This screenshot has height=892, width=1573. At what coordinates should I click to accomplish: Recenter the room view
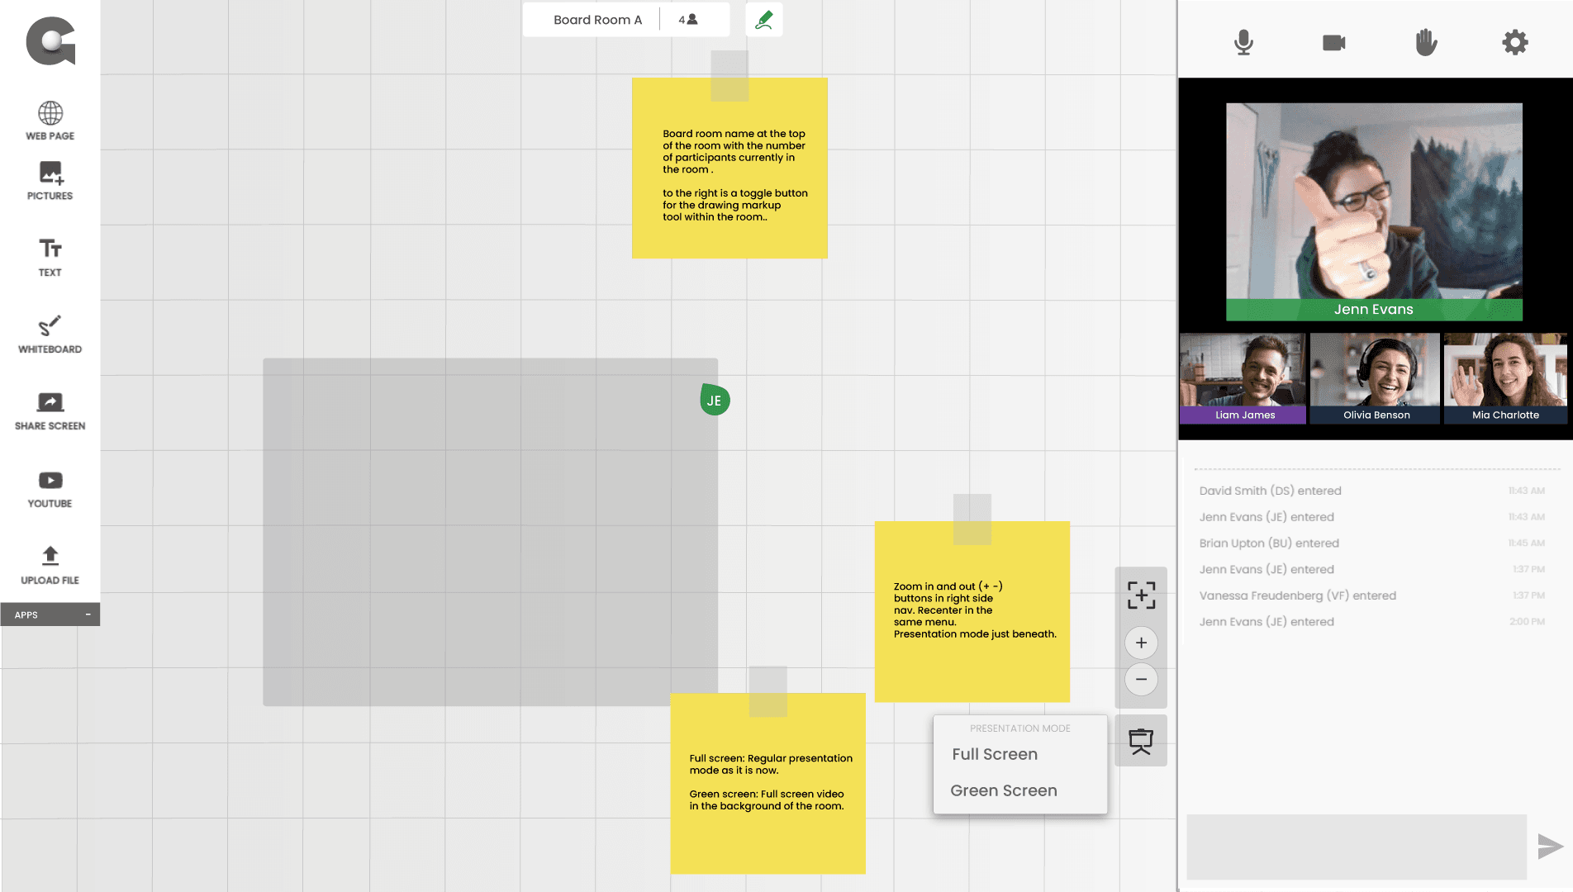[1141, 595]
